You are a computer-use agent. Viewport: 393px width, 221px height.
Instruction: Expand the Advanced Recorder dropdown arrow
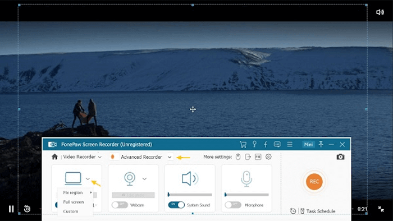170,157
